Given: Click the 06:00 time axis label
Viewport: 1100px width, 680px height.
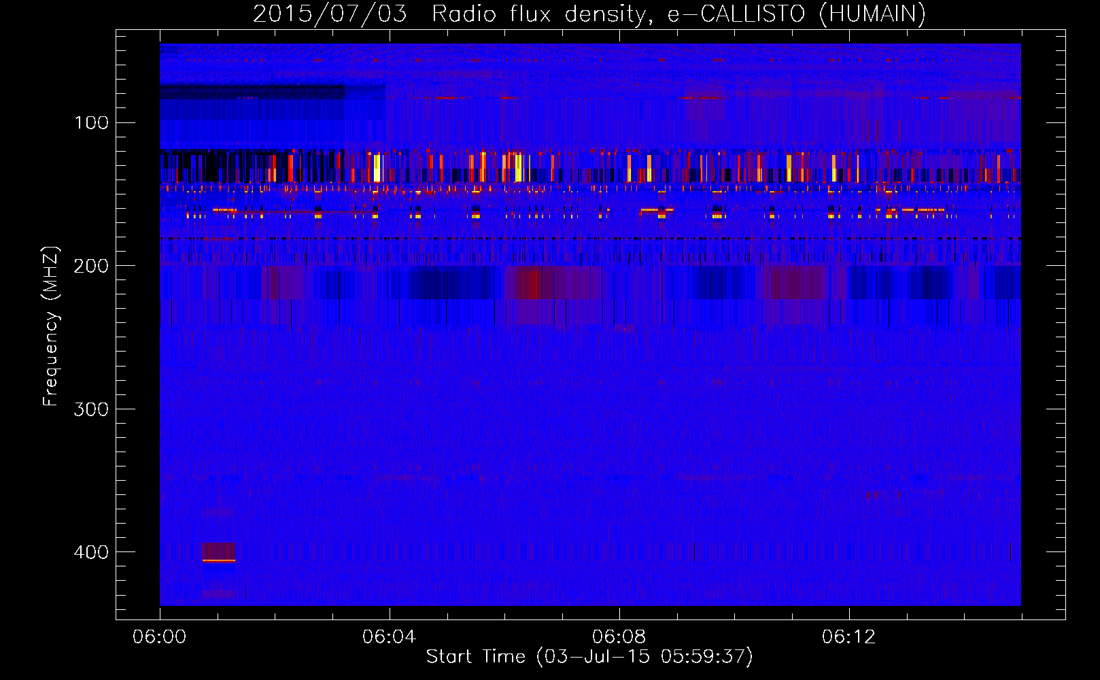Looking at the screenshot, I should pos(159,637).
